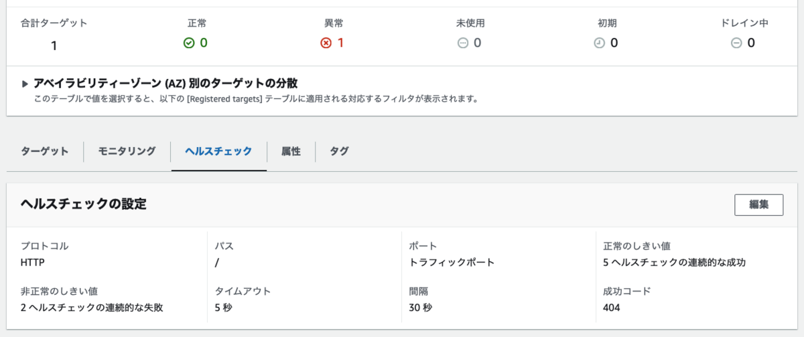Open the モニタリング tab
The width and height of the screenshot is (804, 337).
point(127,151)
